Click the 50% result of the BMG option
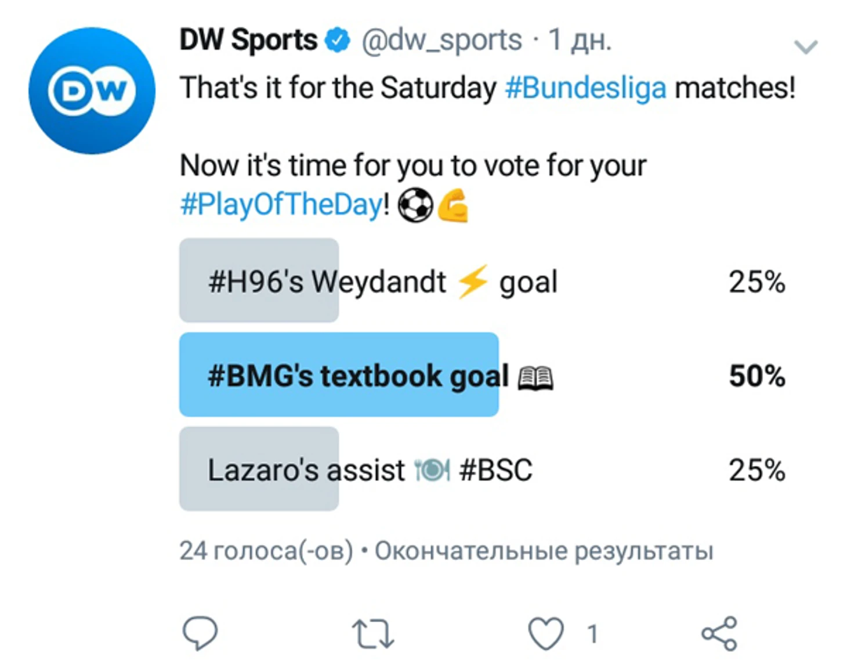 [x=757, y=376]
